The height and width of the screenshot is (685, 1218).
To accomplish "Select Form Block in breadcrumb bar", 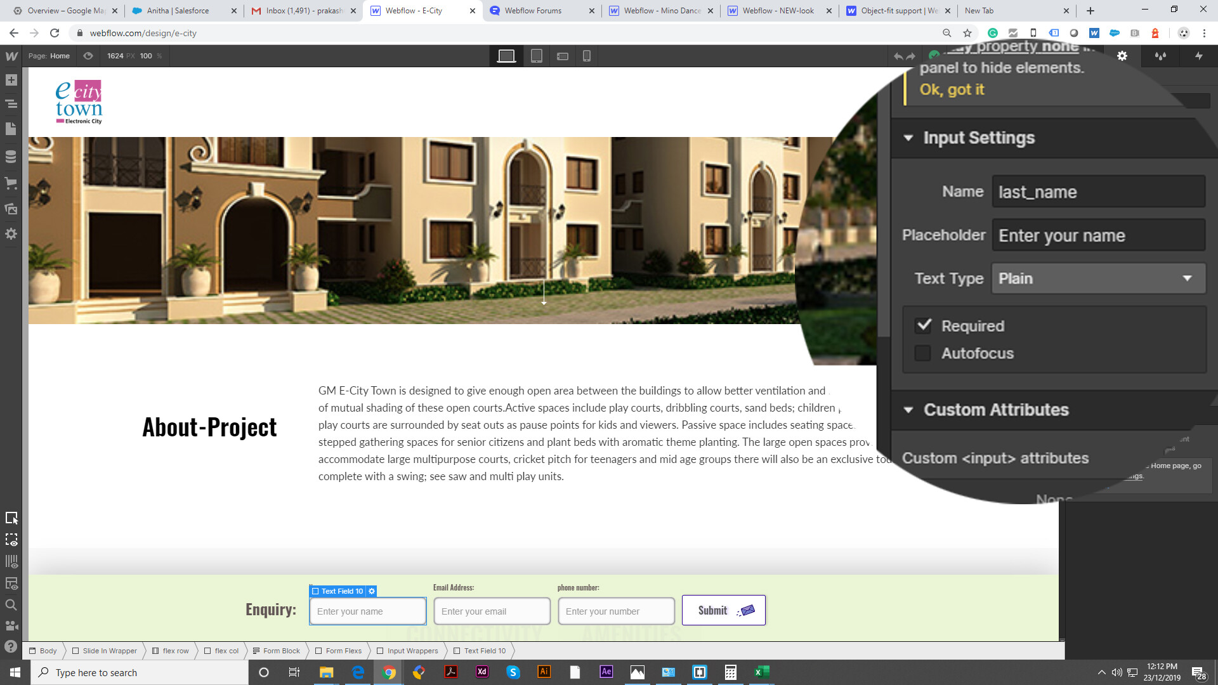I will (x=281, y=651).
